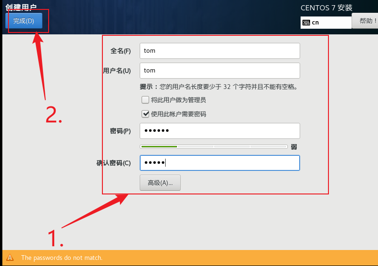The height and width of the screenshot is (266, 378).
Task: Click the CENTOS 7 安装 title text
Action: (x=327, y=8)
